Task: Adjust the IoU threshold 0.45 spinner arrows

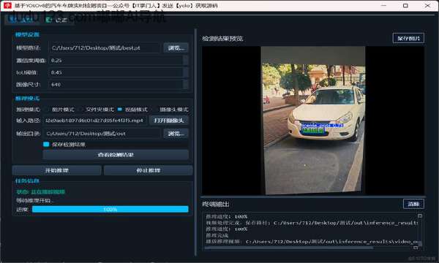Action: click(186, 72)
